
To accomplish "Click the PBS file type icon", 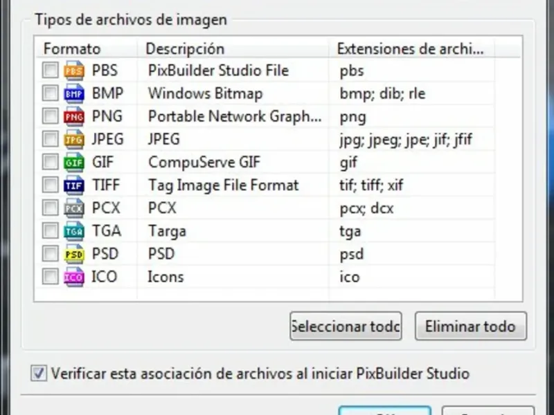I will [73, 71].
